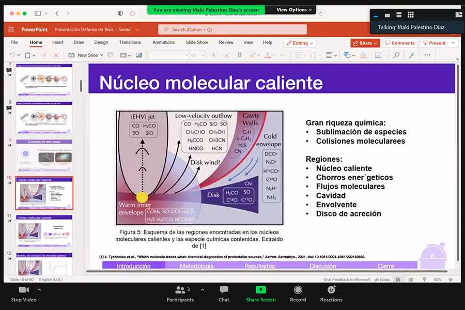Open the Comments pane
This screenshot has height=310, width=465.
400,43
